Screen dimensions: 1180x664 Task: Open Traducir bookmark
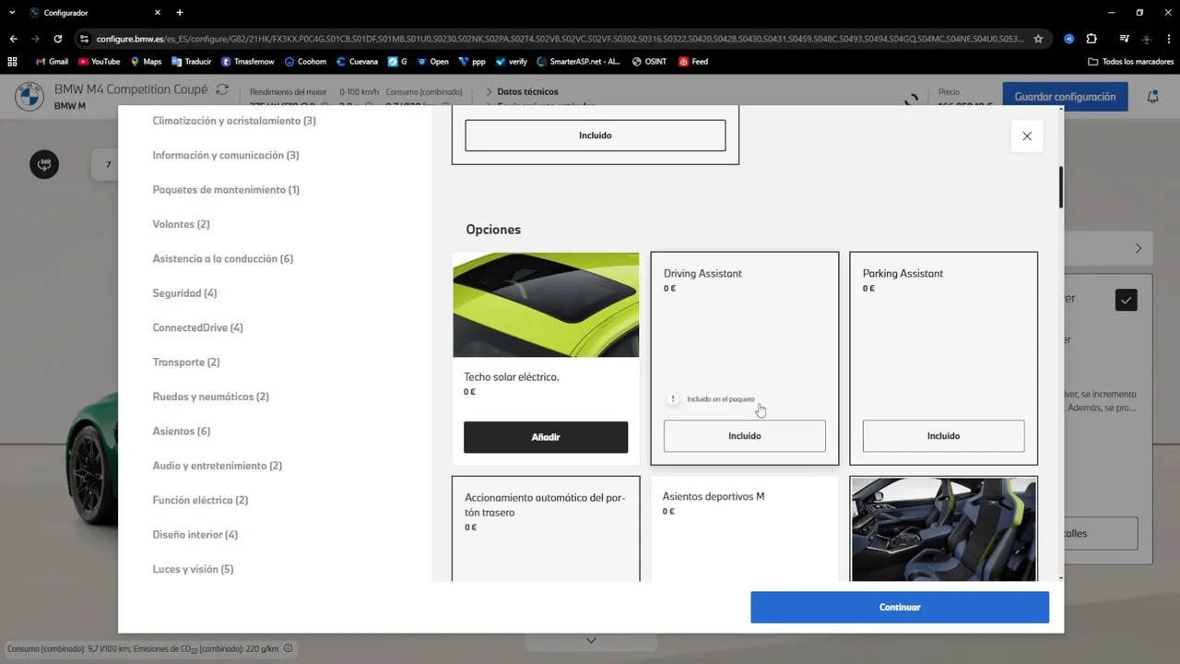pos(191,62)
